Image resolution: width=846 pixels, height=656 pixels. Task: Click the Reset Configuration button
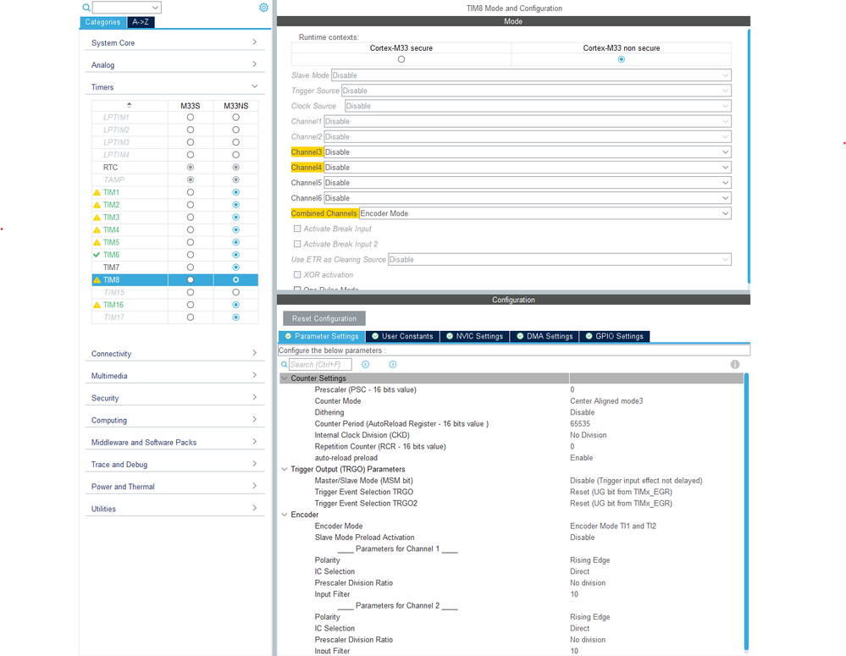click(324, 319)
